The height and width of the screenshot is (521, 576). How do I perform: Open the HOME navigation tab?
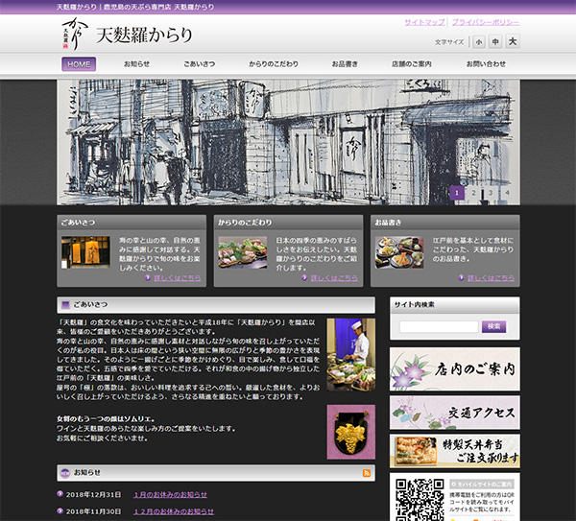[x=79, y=64]
